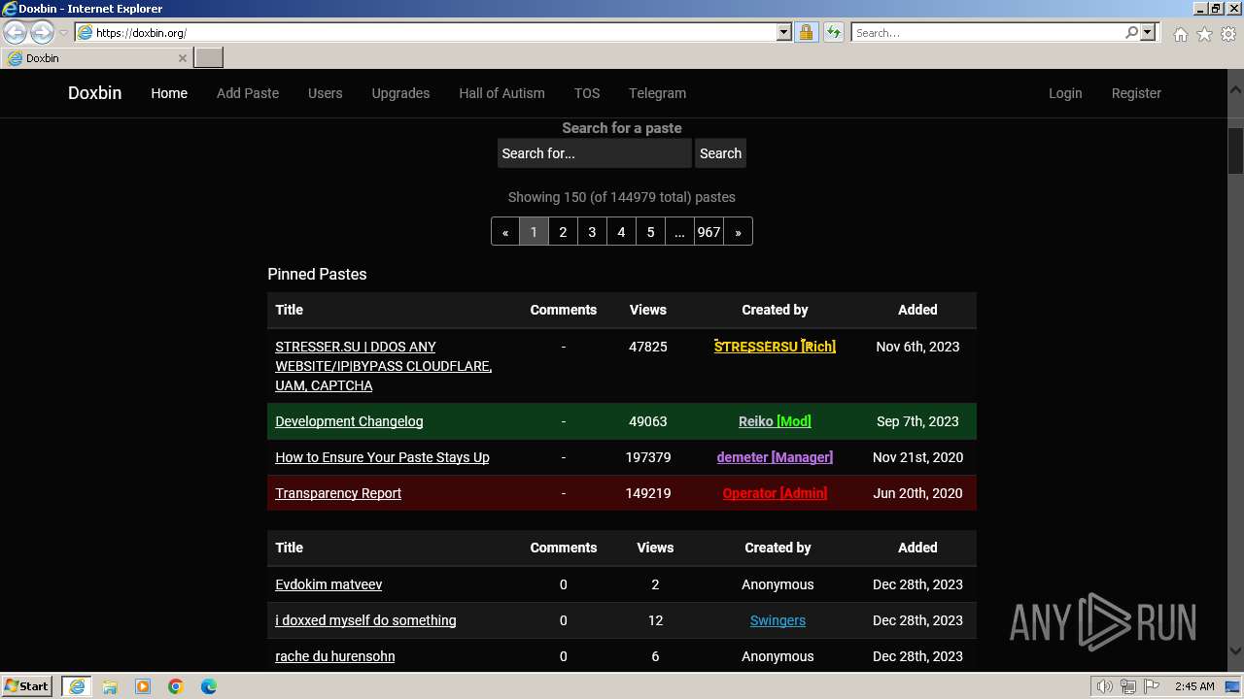Expand the search provider dropdown arrow

(x=1148, y=33)
